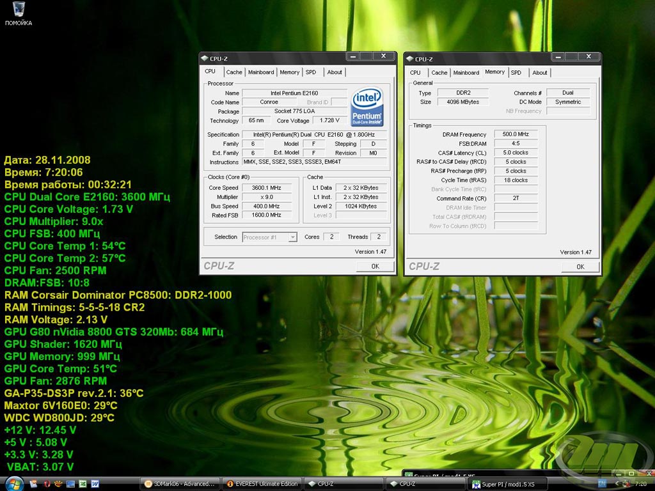655x491 pixels.
Task: Launch Word from the quick launch bar
Action: [95, 484]
